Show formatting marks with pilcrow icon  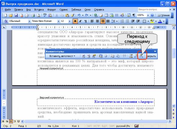tap(134, 15)
